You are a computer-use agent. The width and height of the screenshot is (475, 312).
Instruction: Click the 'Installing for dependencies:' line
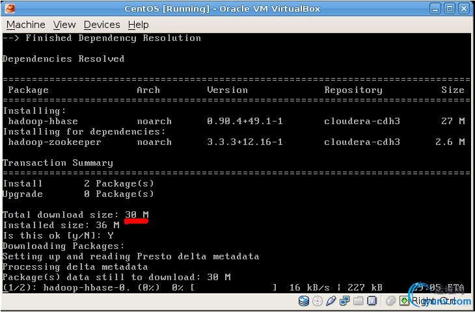tap(84, 132)
